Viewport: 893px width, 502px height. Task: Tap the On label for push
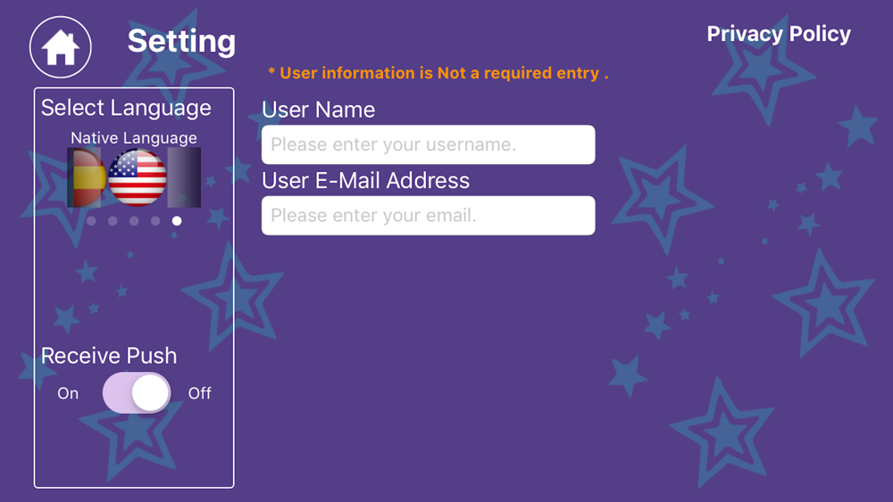coord(68,393)
